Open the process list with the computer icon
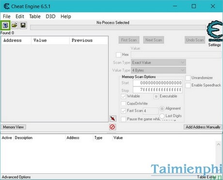The width and height of the screenshot is (223, 180). click(x=5, y=25)
